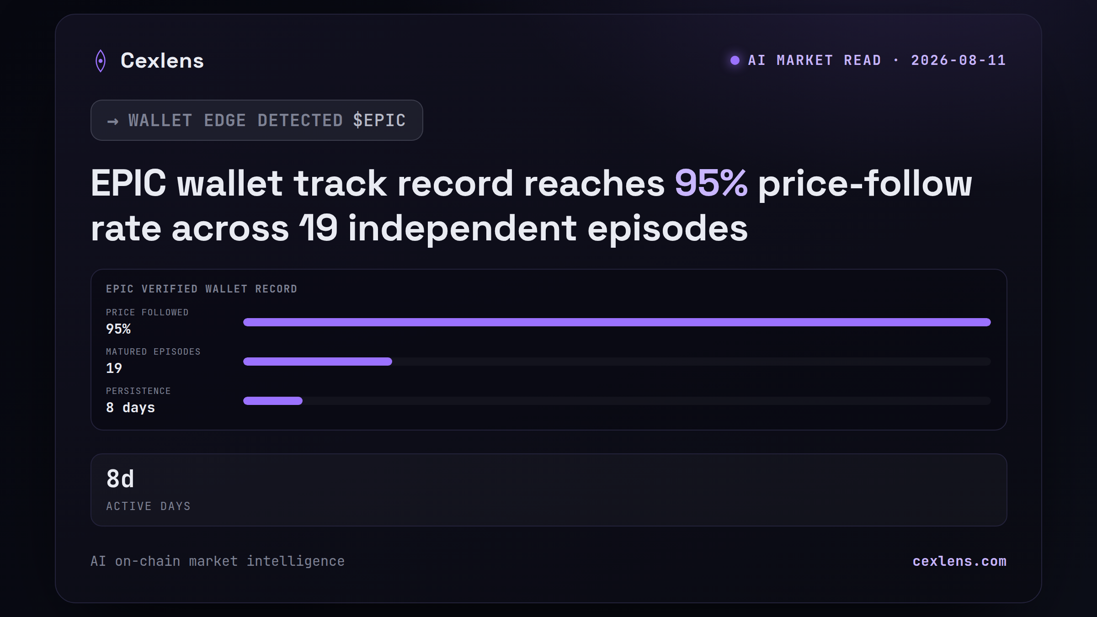Click the Cexlens logo icon
This screenshot has width=1097, height=617.
[x=101, y=61]
